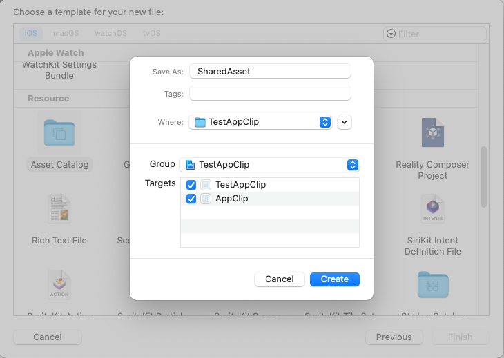504x358 pixels.
Task: Focus the Filter search field
Action: (434, 34)
